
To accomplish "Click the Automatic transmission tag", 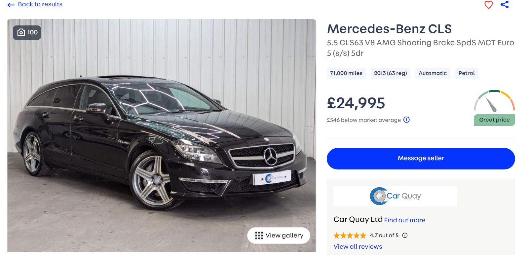I will (433, 73).
